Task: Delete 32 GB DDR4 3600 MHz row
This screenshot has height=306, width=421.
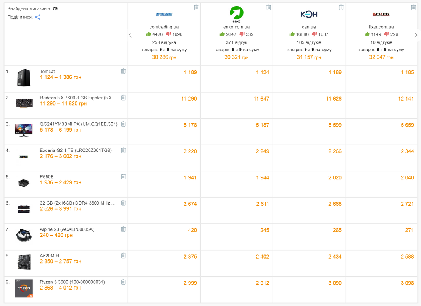Action: [123, 203]
